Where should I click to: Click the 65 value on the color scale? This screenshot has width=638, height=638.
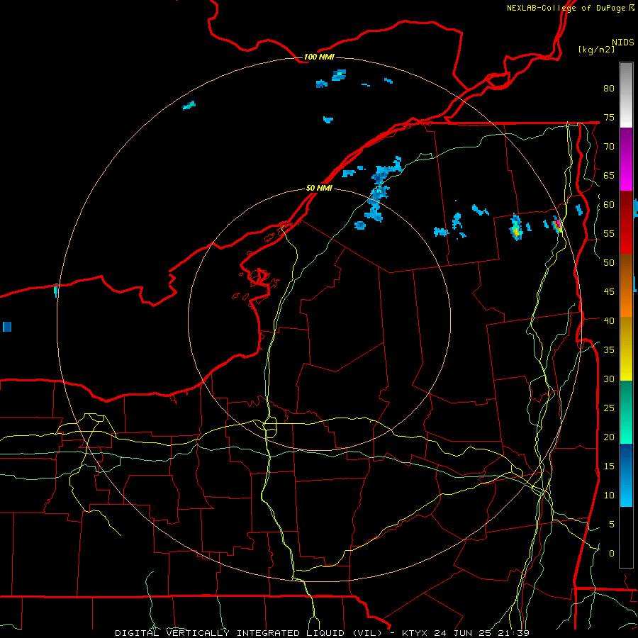click(x=609, y=175)
